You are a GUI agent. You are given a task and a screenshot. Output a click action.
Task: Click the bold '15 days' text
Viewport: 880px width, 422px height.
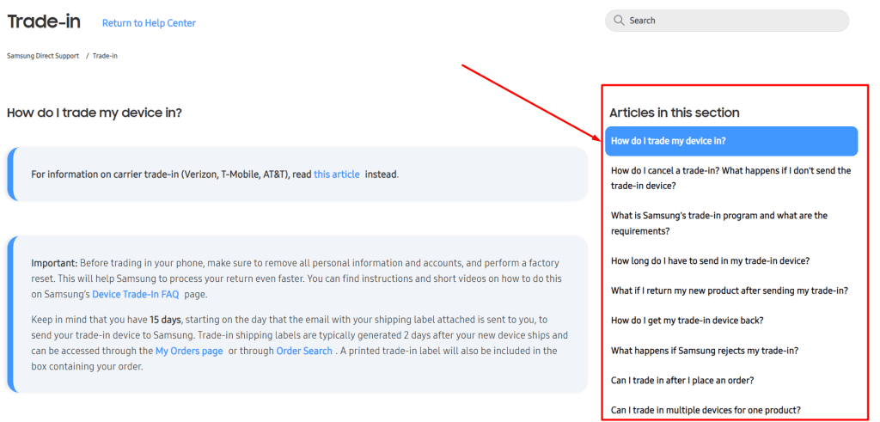point(165,320)
